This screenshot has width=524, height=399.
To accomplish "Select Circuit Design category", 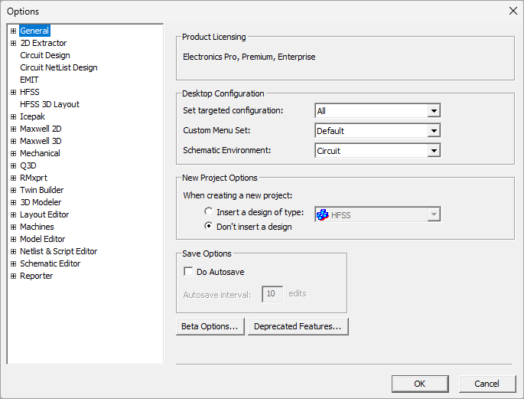I will click(x=45, y=55).
